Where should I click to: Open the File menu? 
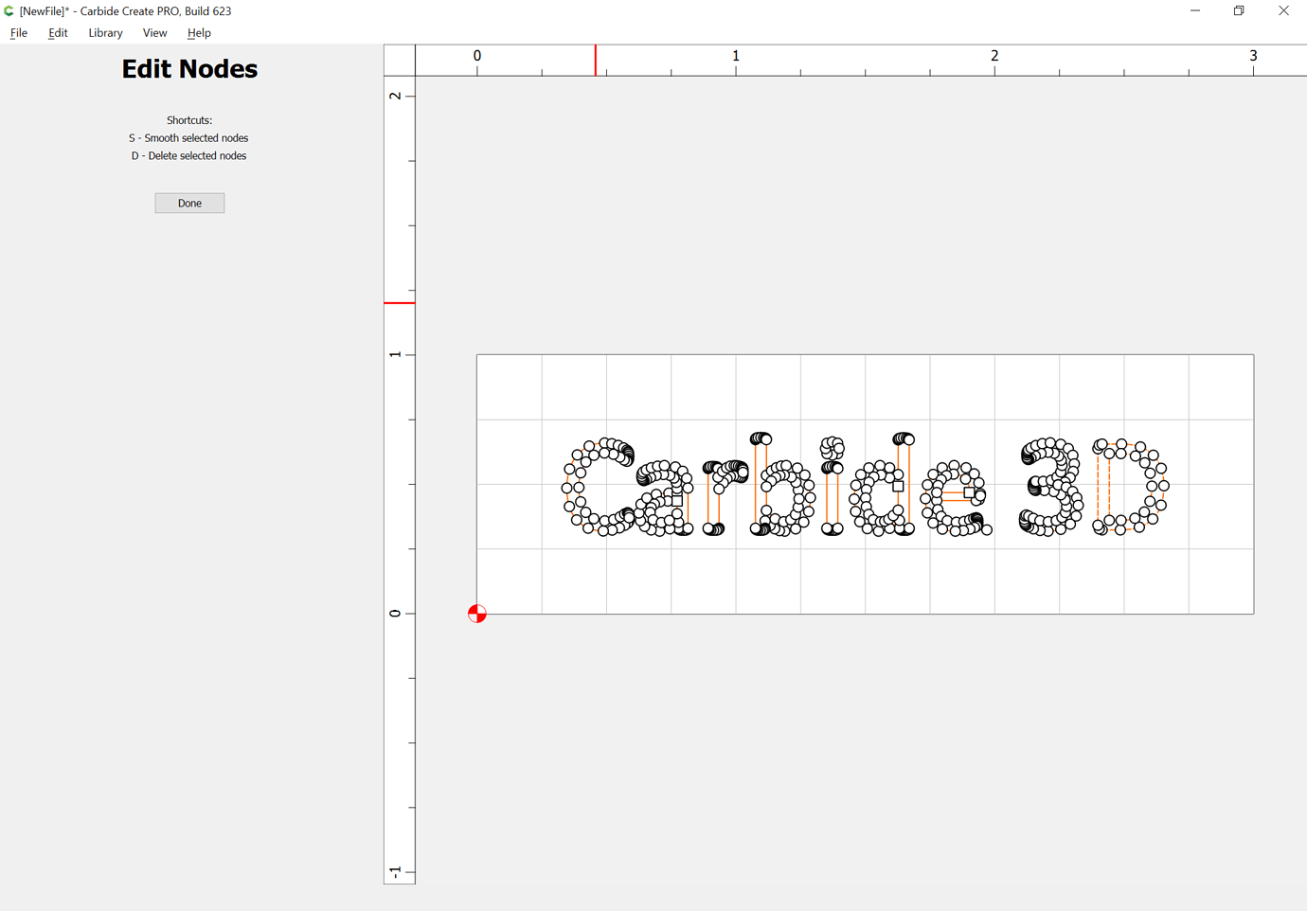(x=19, y=33)
